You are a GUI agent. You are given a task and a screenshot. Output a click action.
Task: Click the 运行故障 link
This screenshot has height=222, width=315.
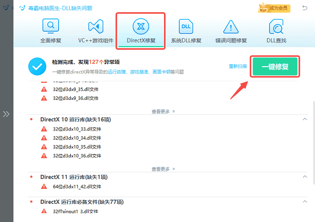117,72
